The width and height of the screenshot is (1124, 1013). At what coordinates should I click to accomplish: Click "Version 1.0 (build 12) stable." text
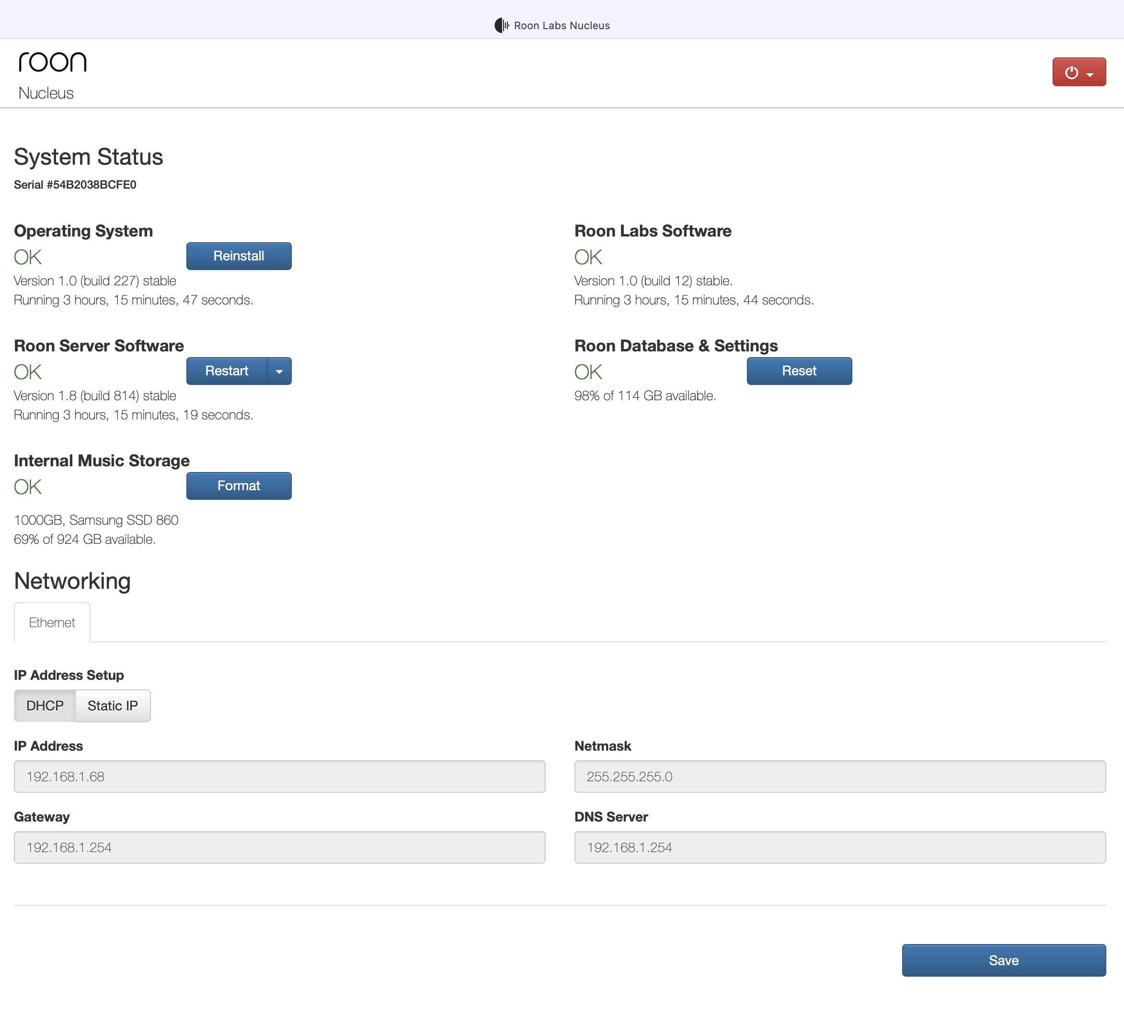[654, 281]
